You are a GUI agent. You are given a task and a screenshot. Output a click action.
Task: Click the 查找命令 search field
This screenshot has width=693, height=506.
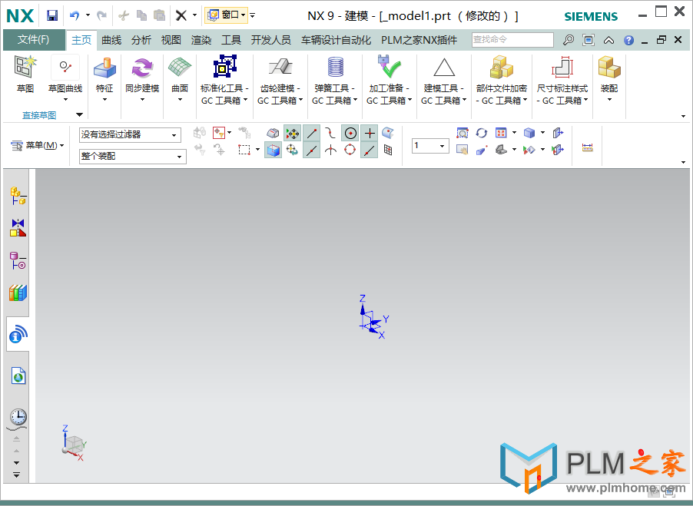(512, 40)
